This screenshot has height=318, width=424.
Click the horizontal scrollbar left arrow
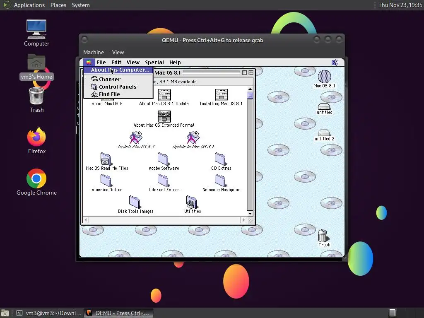86,220
